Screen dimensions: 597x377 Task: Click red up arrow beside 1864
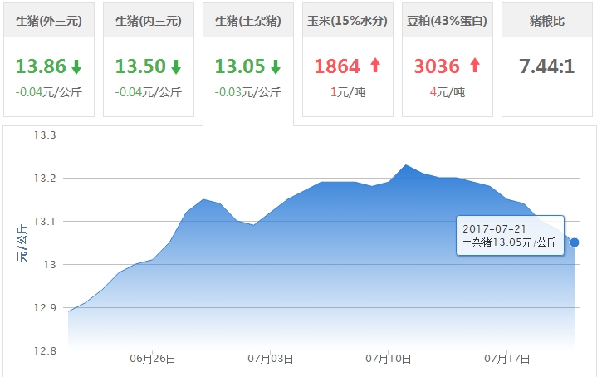pos(375,66)
